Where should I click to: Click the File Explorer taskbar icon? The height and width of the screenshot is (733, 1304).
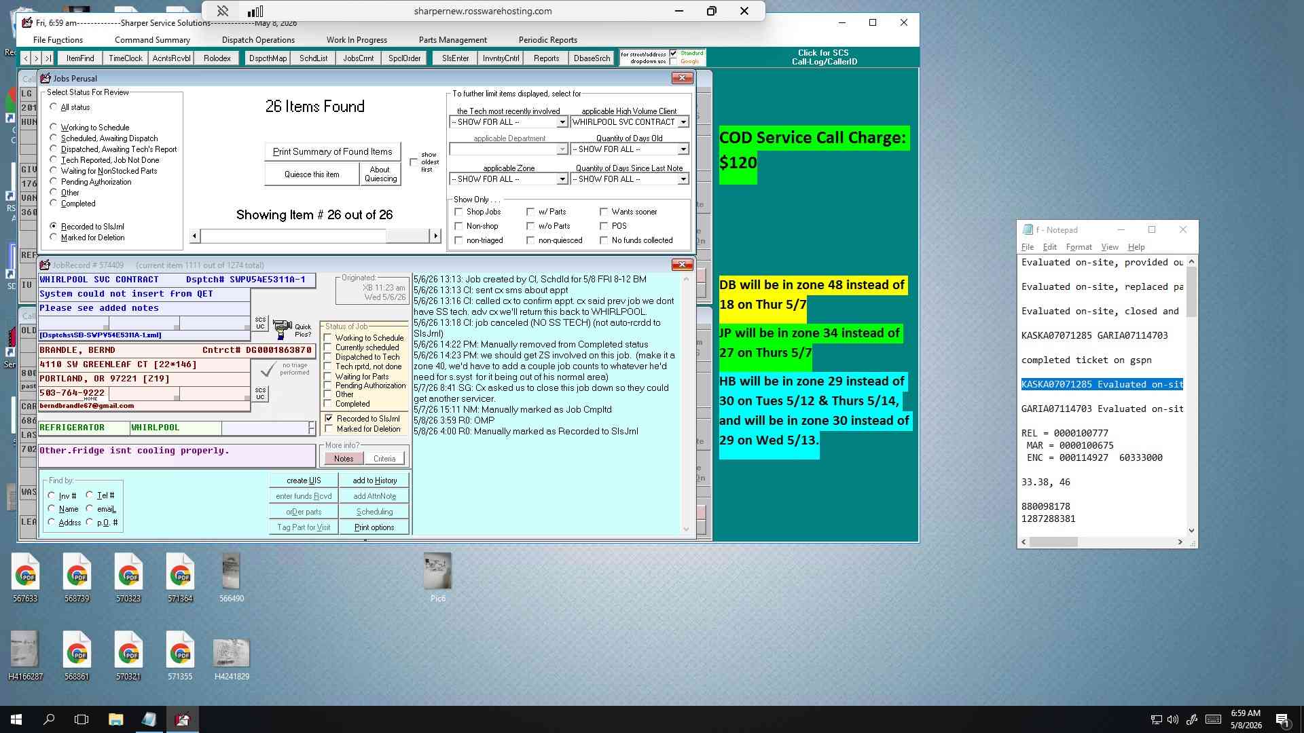[115, 719]
